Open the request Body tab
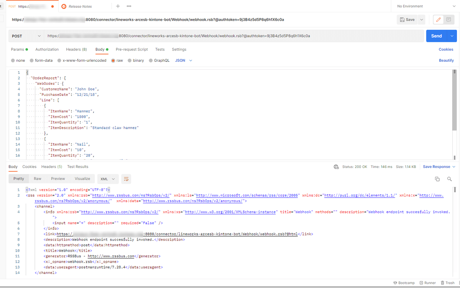 (102, 49)
